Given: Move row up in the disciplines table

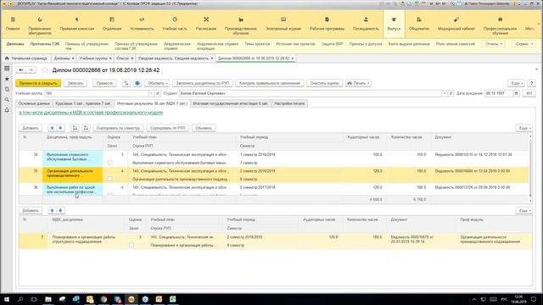Looking at the screenshot, I should pyautogui.click(x=52, y=128).
